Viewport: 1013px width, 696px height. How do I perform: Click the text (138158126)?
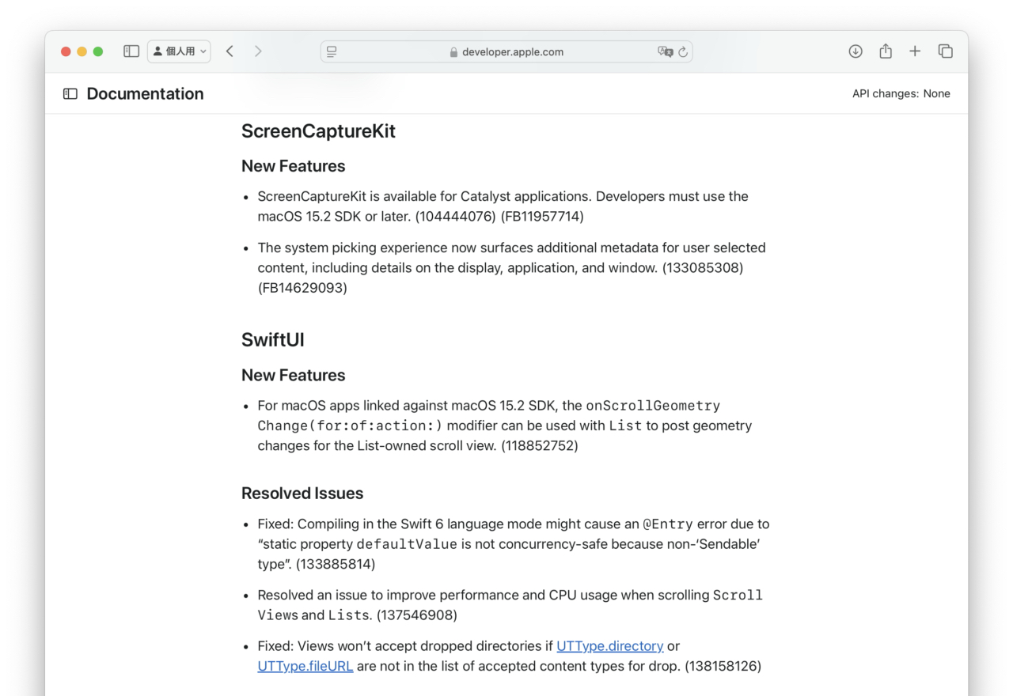coord(723,666)
